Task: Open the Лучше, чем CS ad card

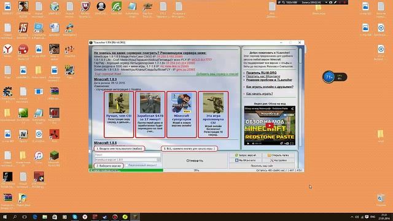Action: click(x=119, y=115)
